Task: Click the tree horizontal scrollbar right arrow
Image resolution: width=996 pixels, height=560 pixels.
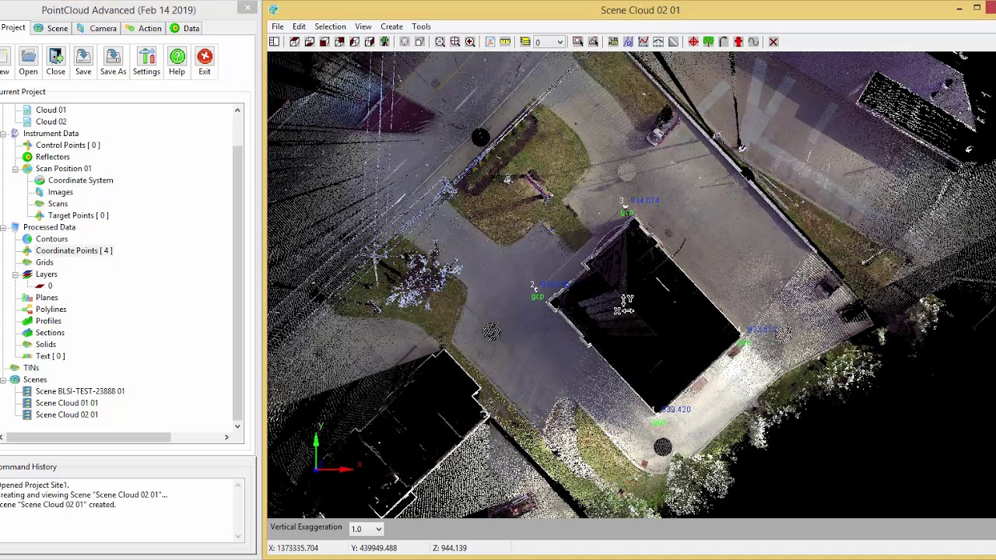Action: (x=226, y=437)
